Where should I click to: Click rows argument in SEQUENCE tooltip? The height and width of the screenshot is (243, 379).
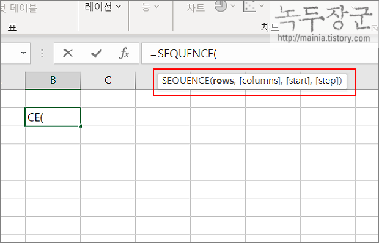(x=223, y=81)
